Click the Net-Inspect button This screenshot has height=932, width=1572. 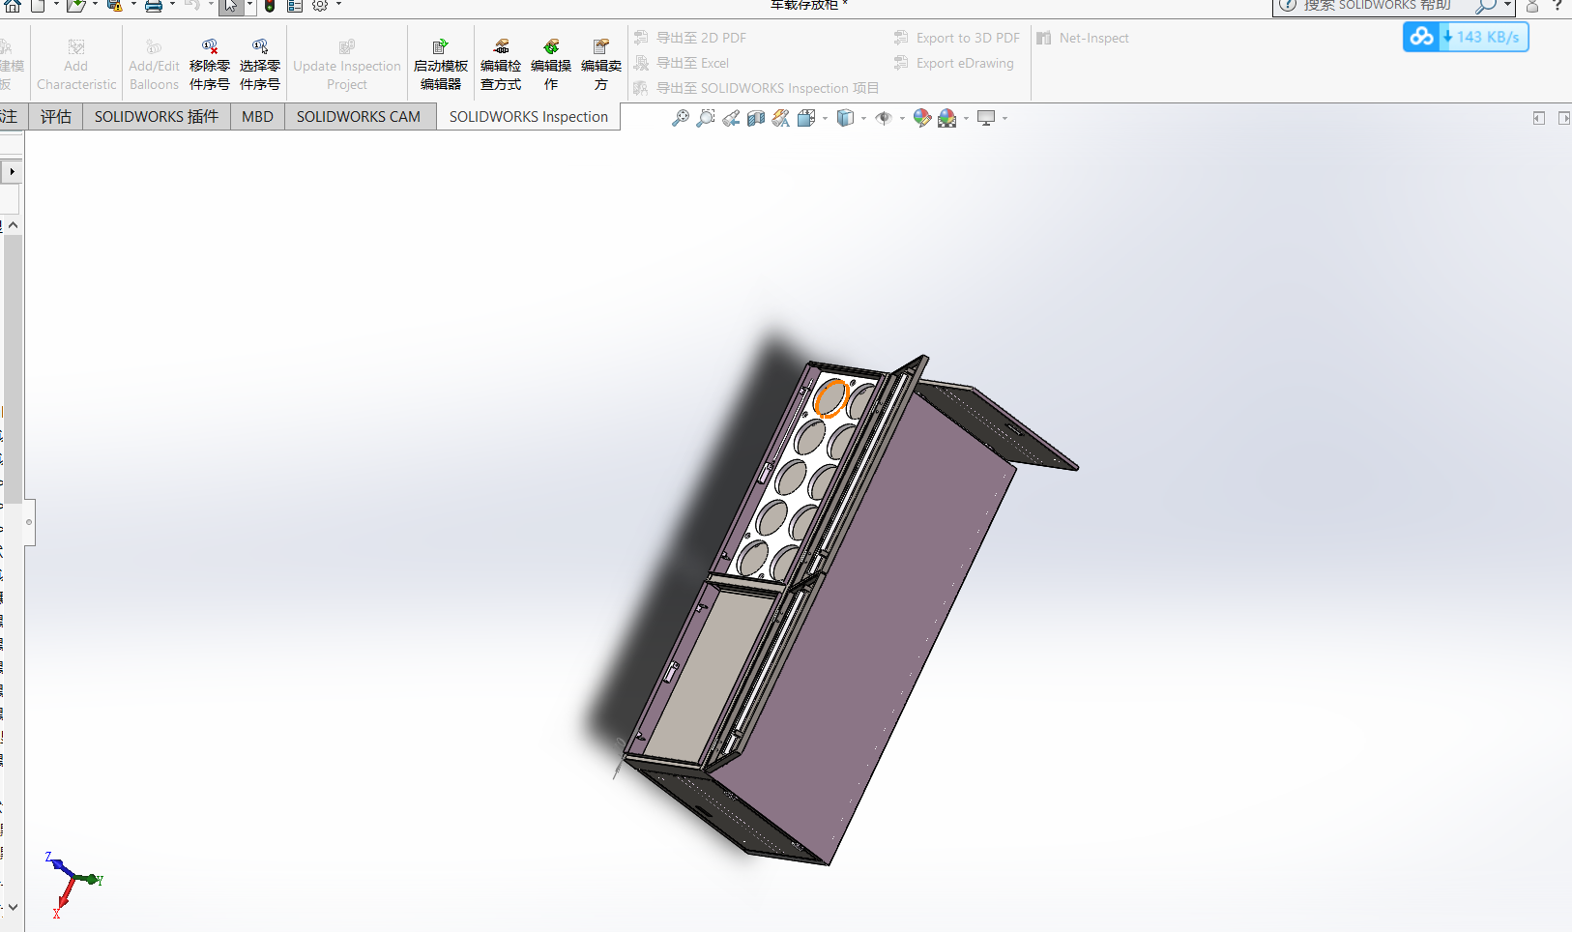(x=1083, y=38)
